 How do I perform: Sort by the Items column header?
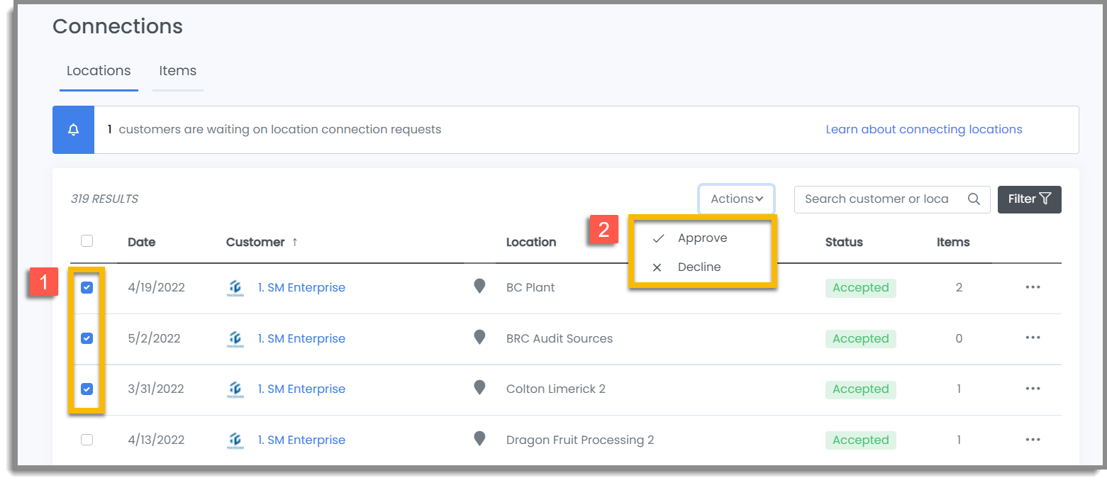point(953,243)
